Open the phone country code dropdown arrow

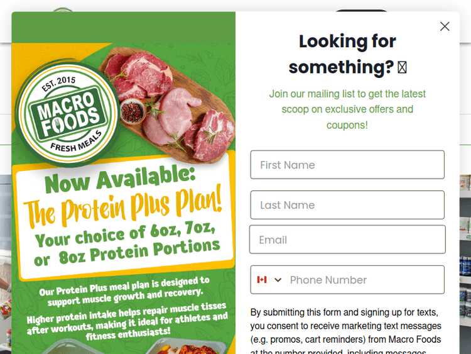pyautogui.click(x=278, y=280)
